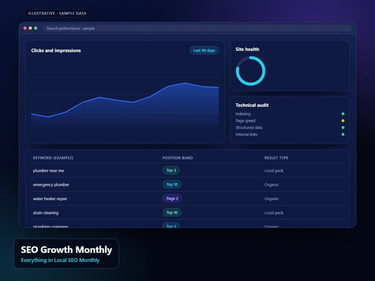Click the RESULT TYPE column header
The height and width of the screenshot is (281, 375).
point(276,158)
